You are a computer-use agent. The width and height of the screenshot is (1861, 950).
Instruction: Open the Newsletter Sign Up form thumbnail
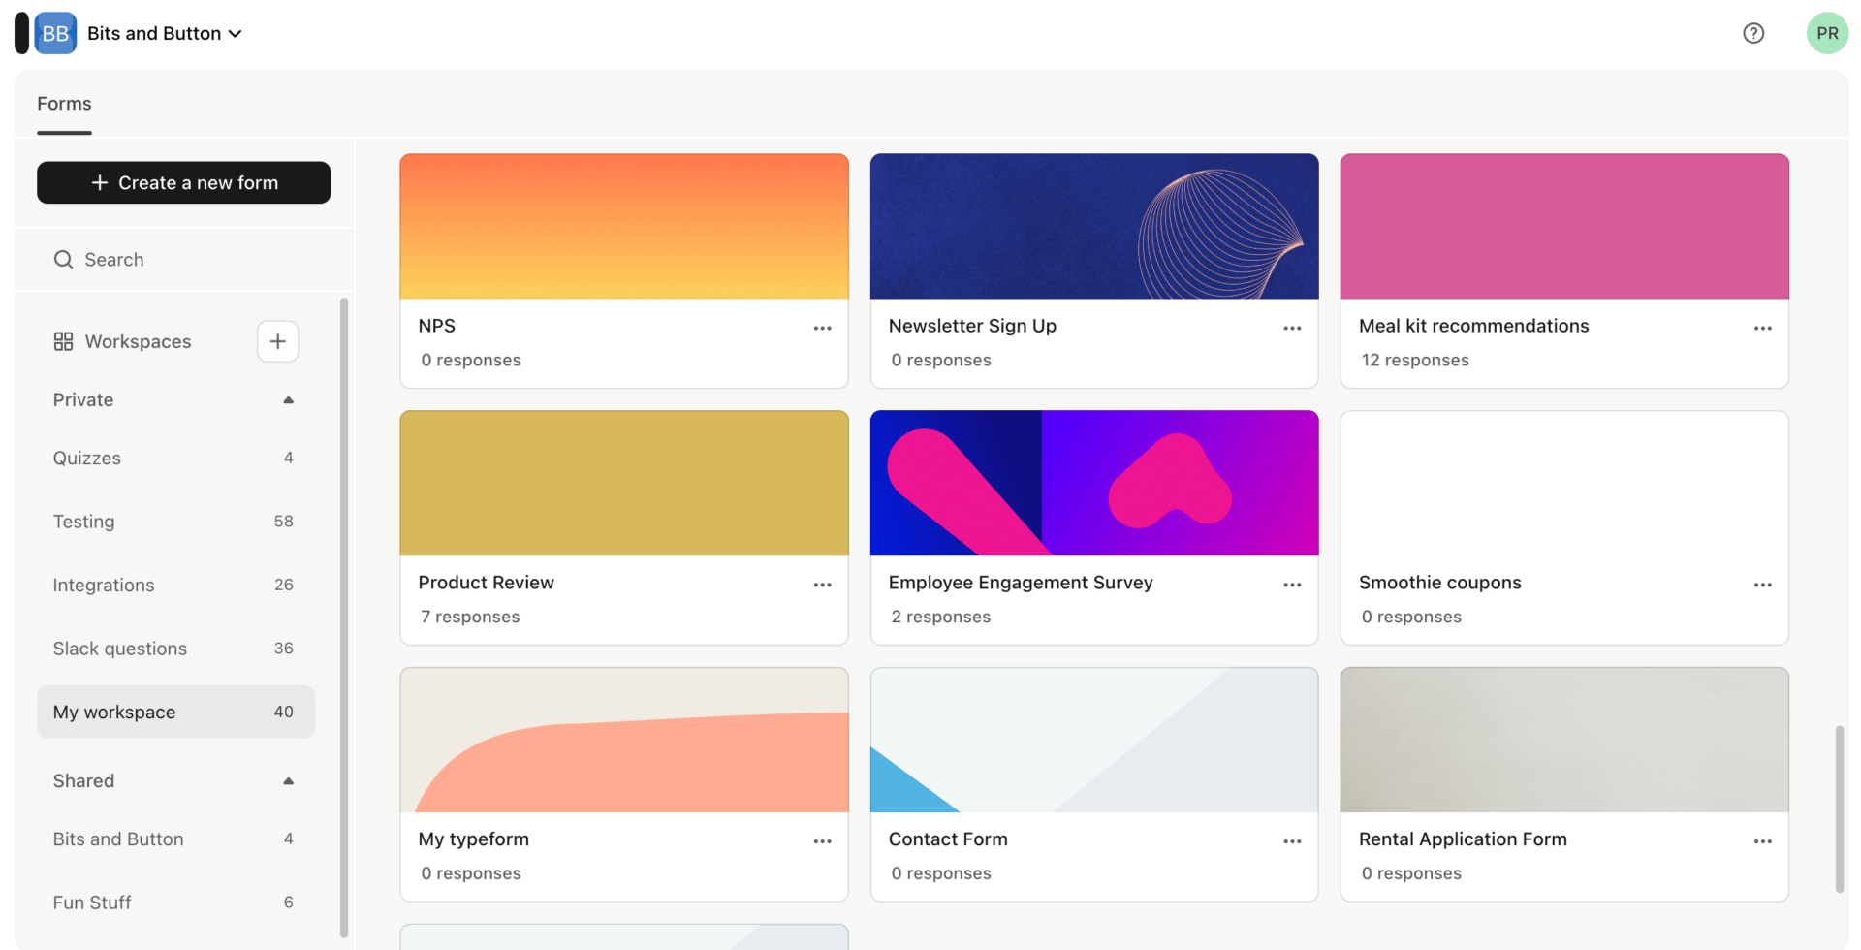pyautogui.click(x=1093, y=225)
